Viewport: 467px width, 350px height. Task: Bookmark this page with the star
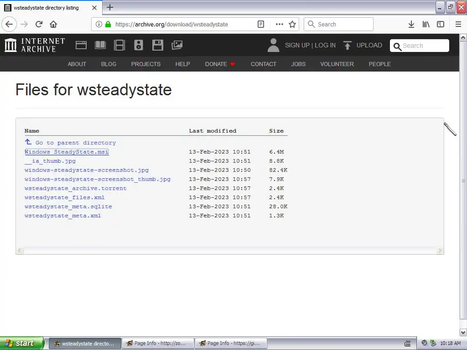pyautogui.click(x=292, y=24)
